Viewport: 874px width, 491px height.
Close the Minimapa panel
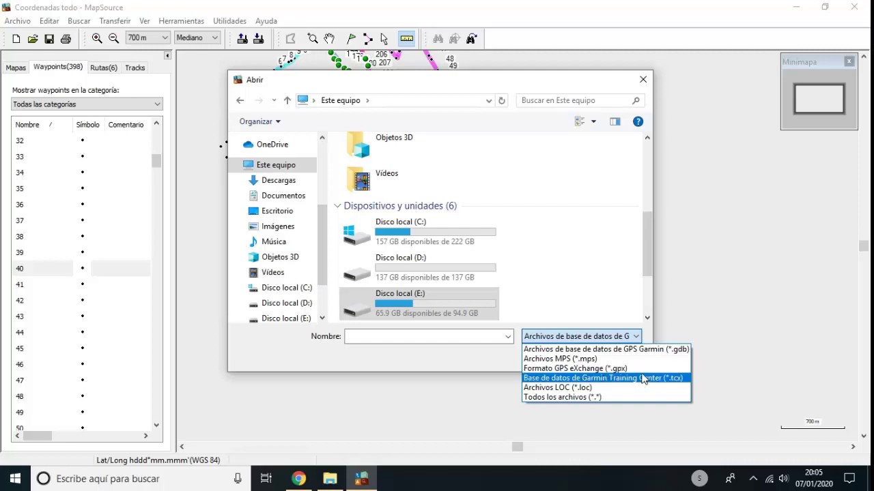pyautogui.click(x=849, y=61)
